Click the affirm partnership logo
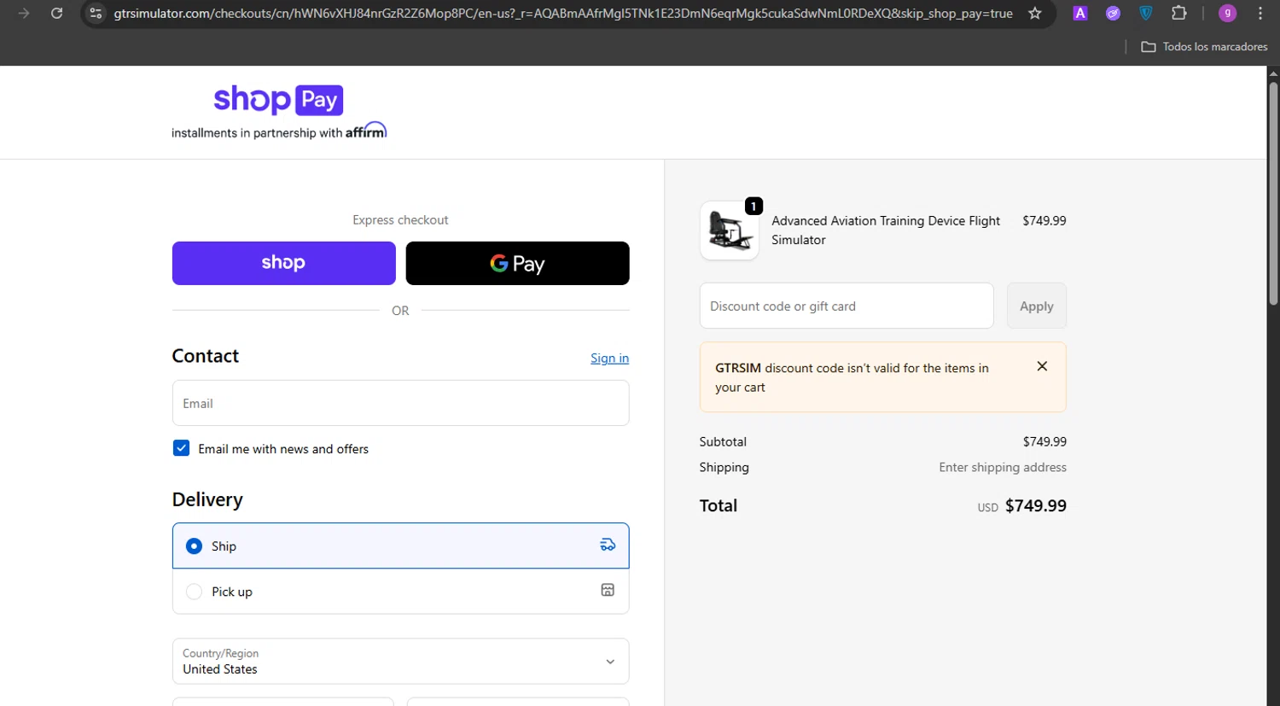Screen dimensions: 1280x706 [x=366, y=131]
